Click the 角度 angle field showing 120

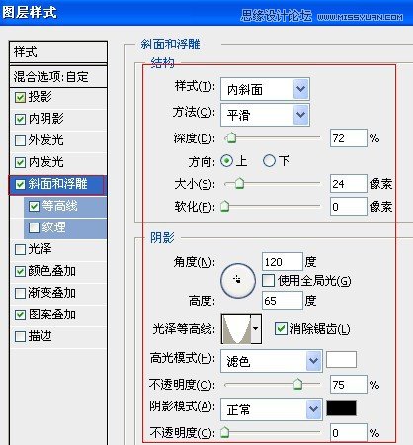[283, 262]
